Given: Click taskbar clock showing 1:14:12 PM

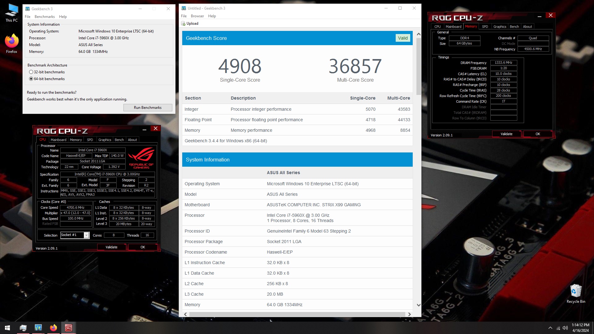Looking at the screenshot, I should [x=580, y=328].
